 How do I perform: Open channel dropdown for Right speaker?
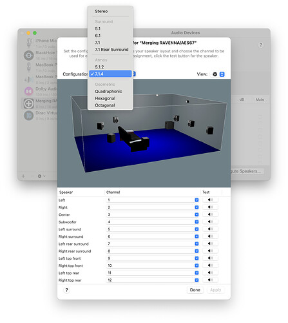pos(197,207)
